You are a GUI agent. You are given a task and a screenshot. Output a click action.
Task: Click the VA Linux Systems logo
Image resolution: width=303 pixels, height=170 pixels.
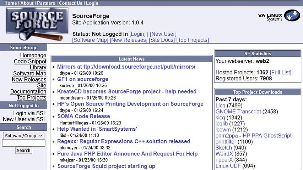[x=279, y=16]
